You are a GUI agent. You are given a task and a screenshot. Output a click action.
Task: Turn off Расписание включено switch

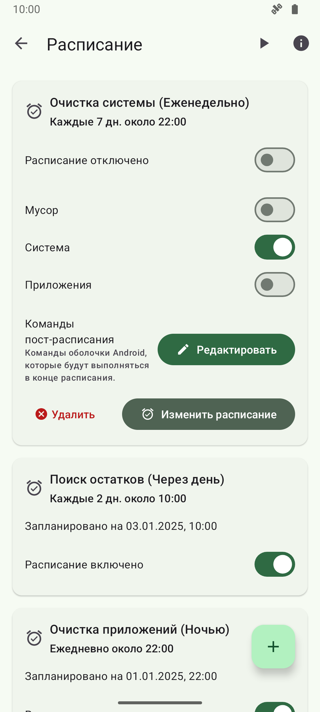[275, 564]
